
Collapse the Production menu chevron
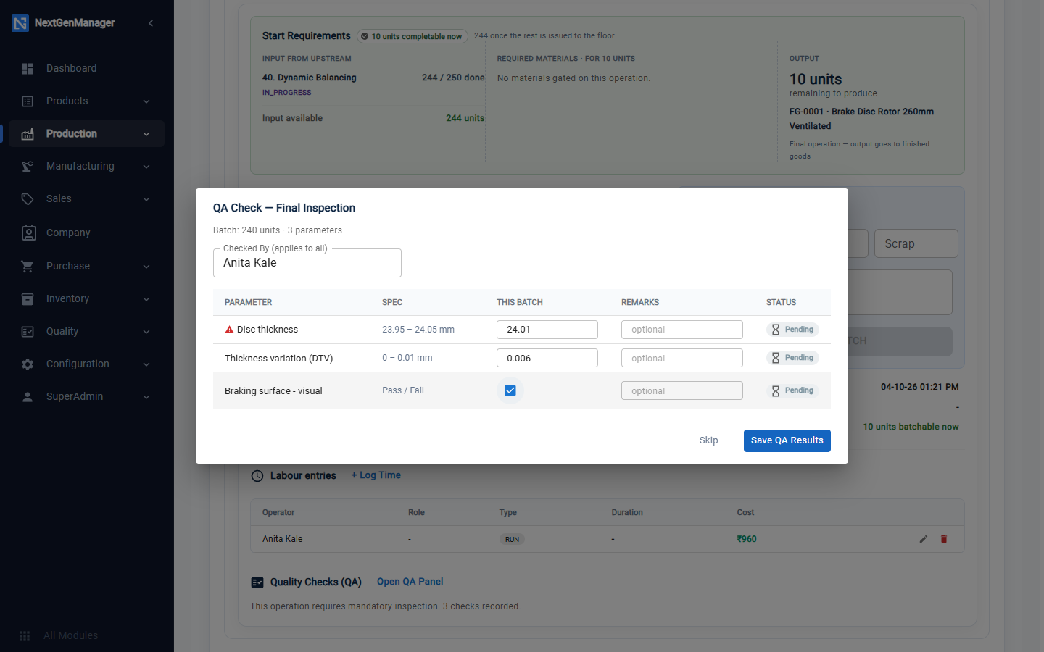click(x=146, y=134)
